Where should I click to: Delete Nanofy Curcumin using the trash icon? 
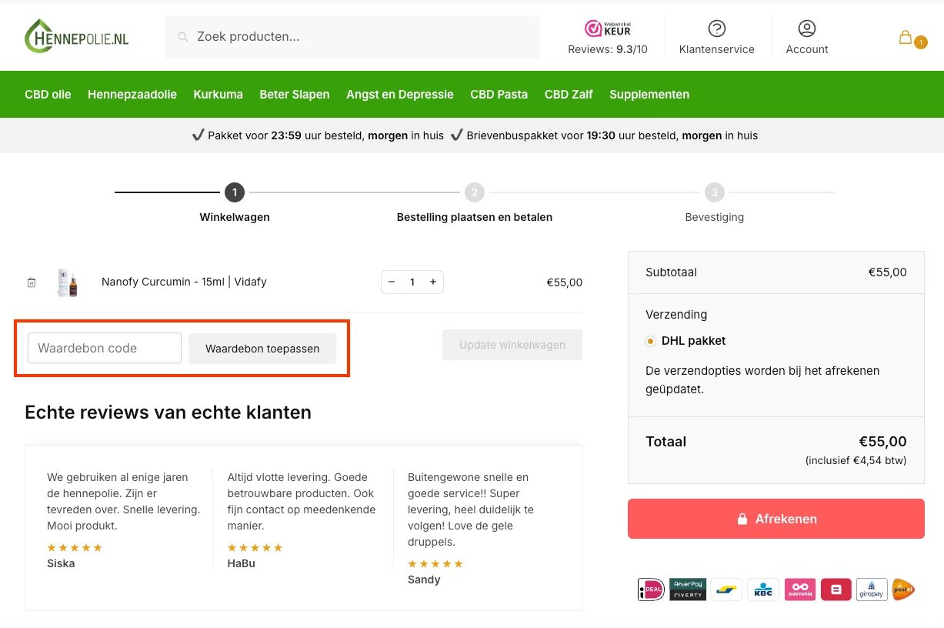(x=32, y=282)
